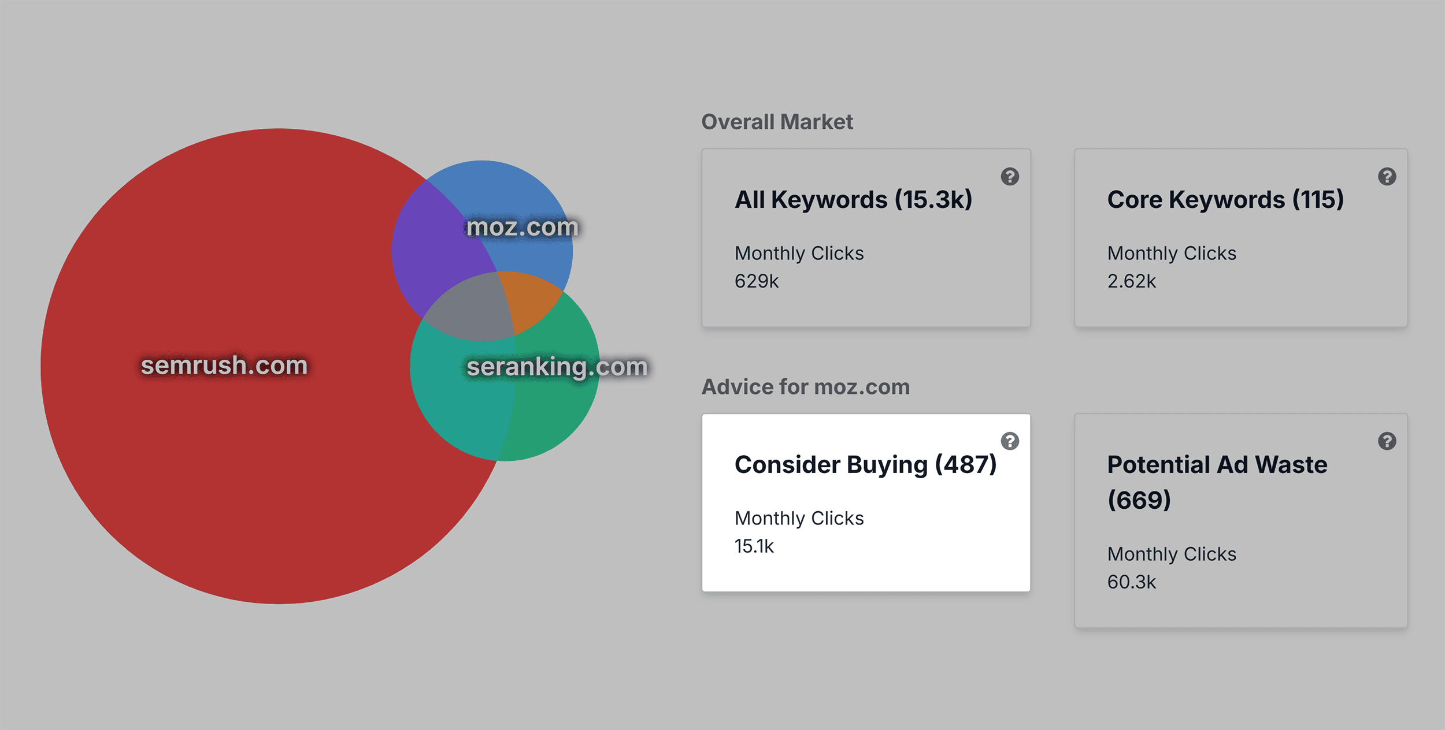Click the Overall Market heading

(x=777, y=122)
